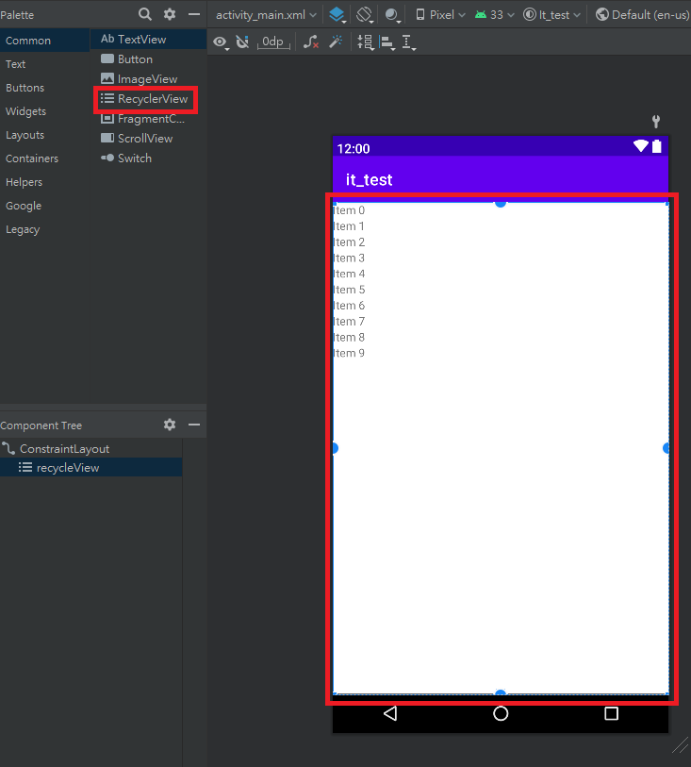
Task: Open the Default (en-us) locale dropdown
Action: point(643,15)
